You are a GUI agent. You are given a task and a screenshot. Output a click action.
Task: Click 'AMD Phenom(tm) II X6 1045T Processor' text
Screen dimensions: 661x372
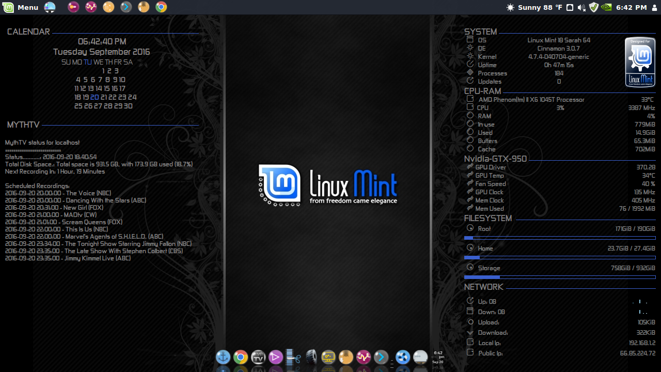point(531,100)
